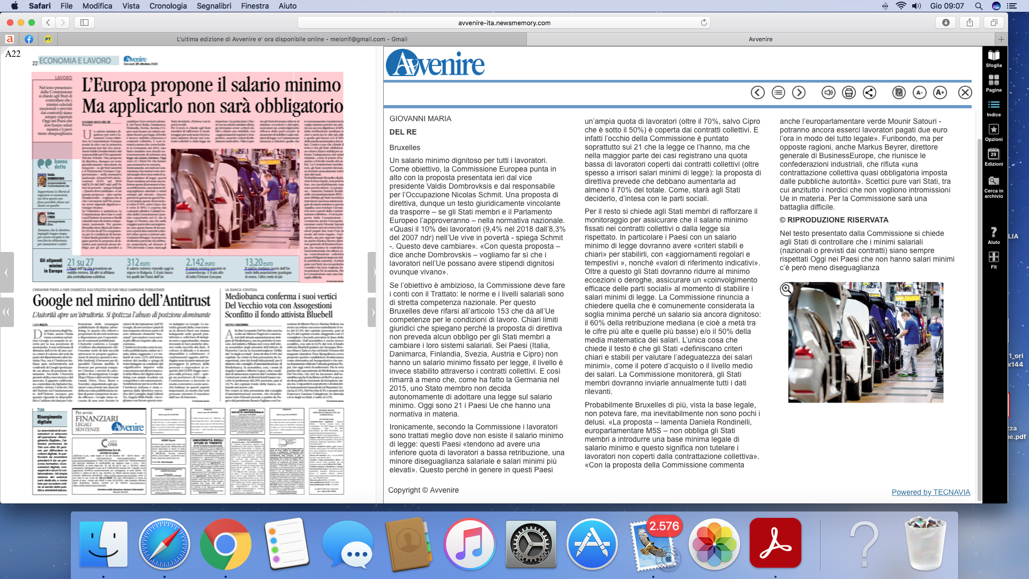Open Mail with 2.576 unread badge
The width and height of the screenshot is (1029, 579).
pos(653,544)
